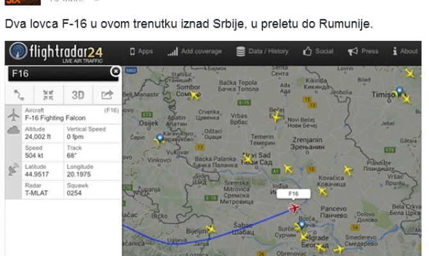The height and width of the screenshot is (256, 429).
Task: Click the Press menu item
Action: (x=363, y=51)
